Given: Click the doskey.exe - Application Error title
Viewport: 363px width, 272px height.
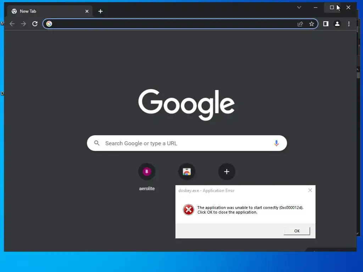Looking at the screenshot, I should pos(206,191).
